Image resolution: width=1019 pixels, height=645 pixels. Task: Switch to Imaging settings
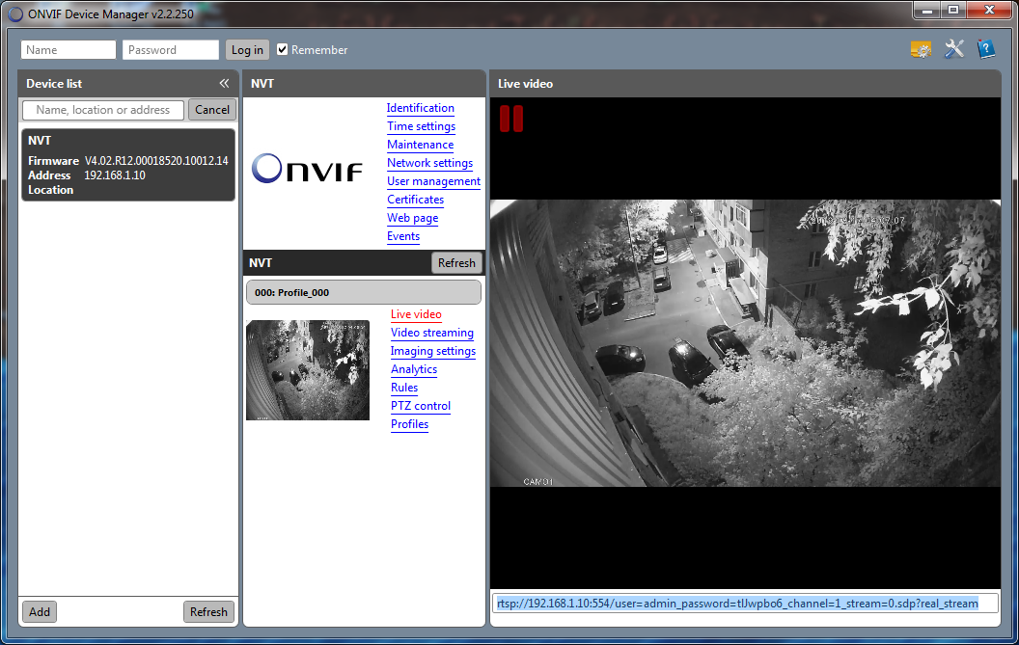coord(432,351)
